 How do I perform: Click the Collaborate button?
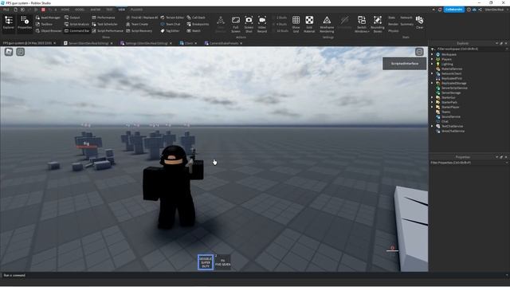click(x=453, y=10)
